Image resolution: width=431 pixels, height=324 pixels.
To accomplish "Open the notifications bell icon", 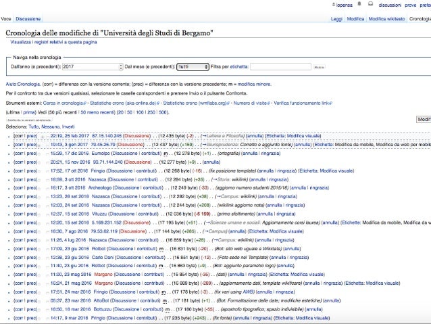I will [x=359, y=4].
